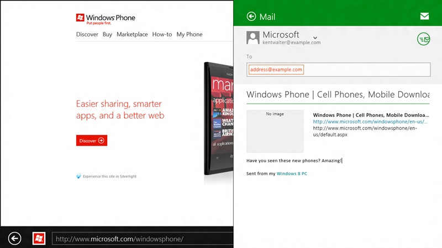Image resolution: width=442 pixels, height=248 pixels.
Task: Click the Windows Phone logo
Action: pyautogui.click(x=105, y=19)
